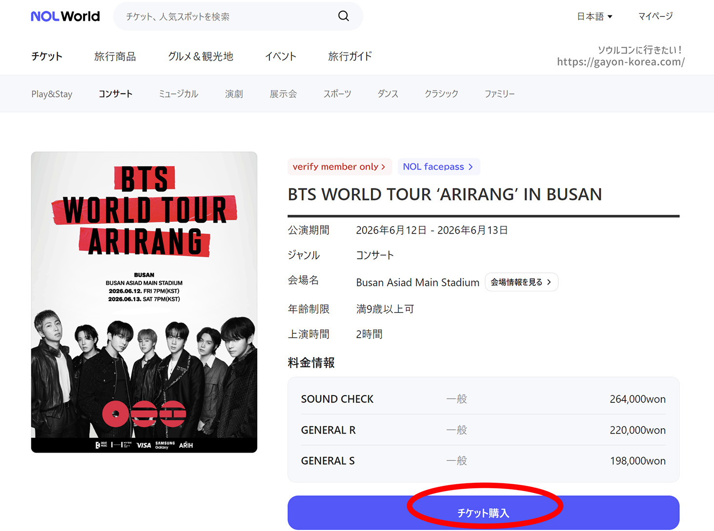Click the GENERAL S price row label
The height and width of the screenshot is (531, 714).
(328, 461)
